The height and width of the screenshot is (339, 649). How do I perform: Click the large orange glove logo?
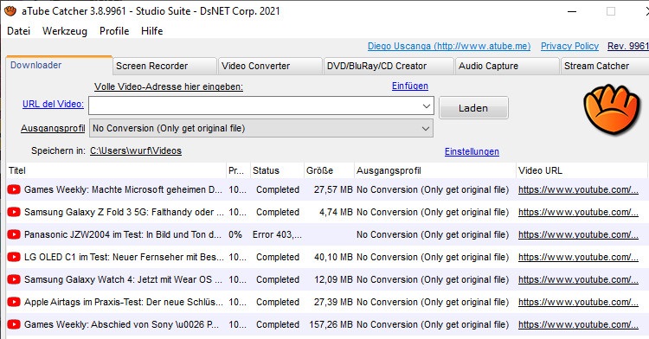coord(611,109)
